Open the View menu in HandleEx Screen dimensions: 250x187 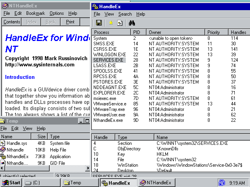pyautogui.click(x=109, y=14)
